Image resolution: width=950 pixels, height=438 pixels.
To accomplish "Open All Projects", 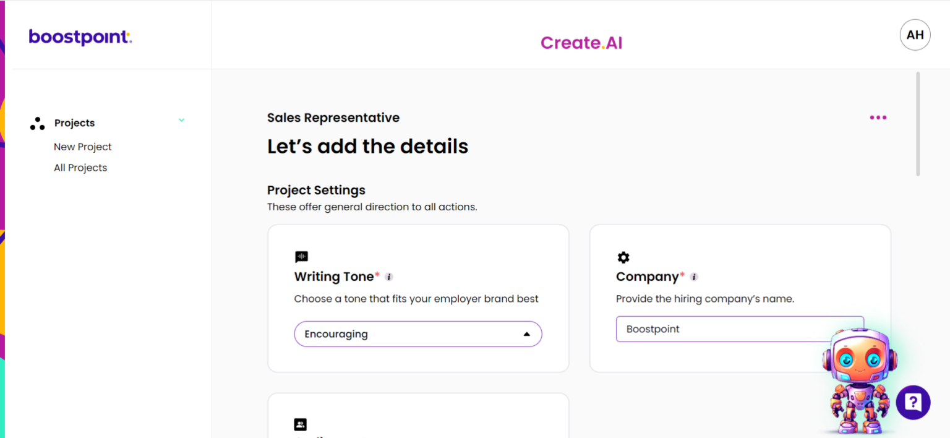I will point(80,167).
